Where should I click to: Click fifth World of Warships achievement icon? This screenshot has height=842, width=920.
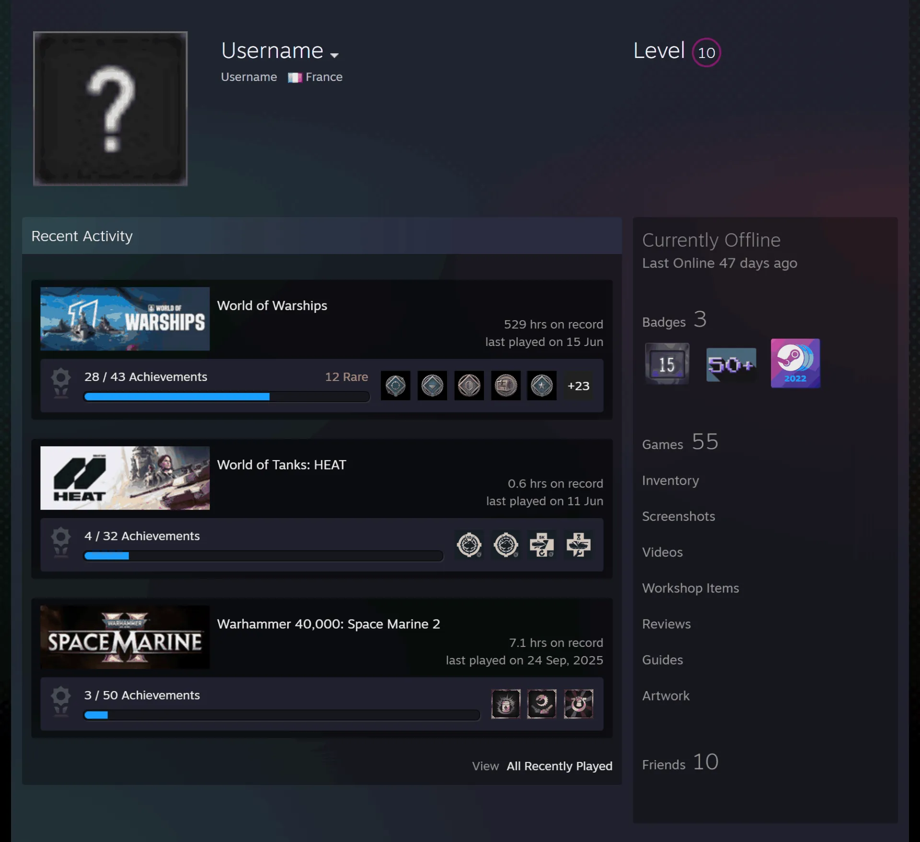[x=542, y=385]
